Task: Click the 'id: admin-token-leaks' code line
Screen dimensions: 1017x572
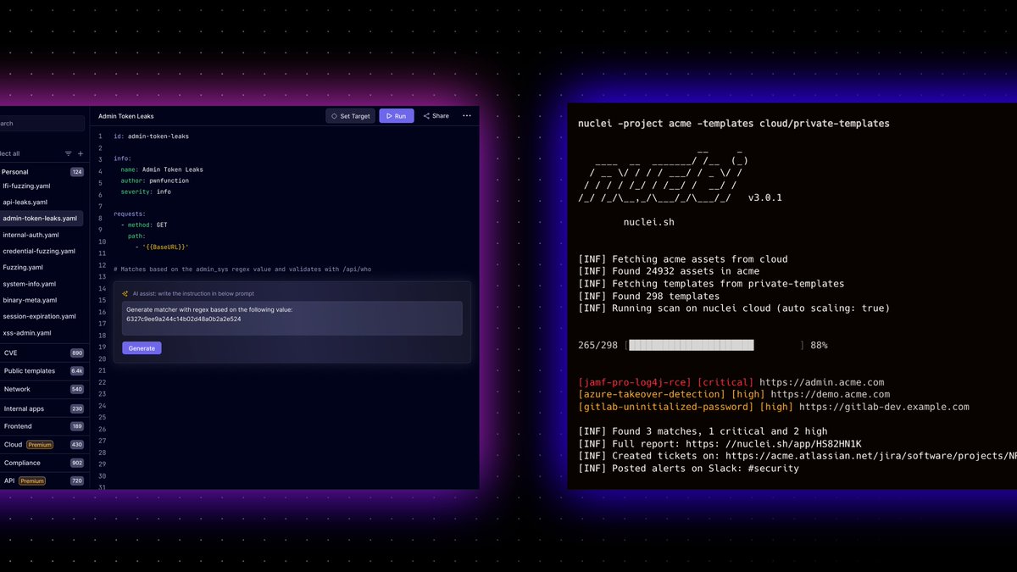Action: tap(153, 136)
